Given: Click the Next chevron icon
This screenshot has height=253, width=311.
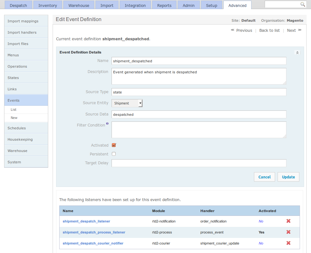Looking at the screenshot, I should [x=299, y=30].
